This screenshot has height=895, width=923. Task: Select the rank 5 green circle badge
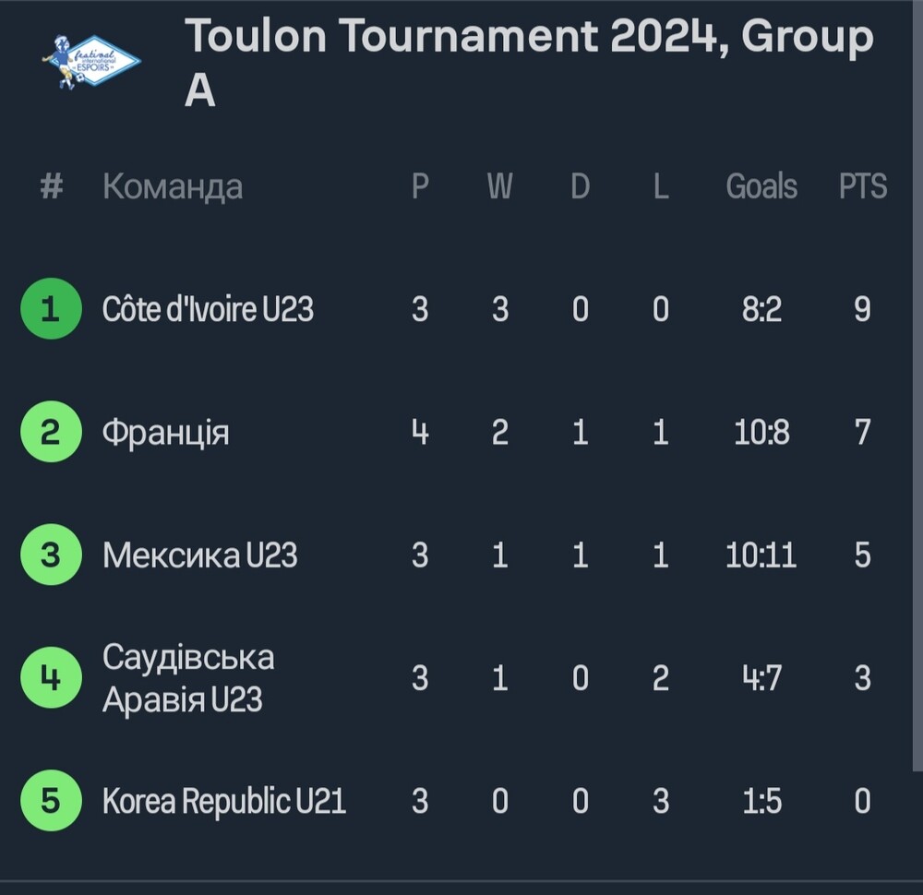click(x=51, y=800)
